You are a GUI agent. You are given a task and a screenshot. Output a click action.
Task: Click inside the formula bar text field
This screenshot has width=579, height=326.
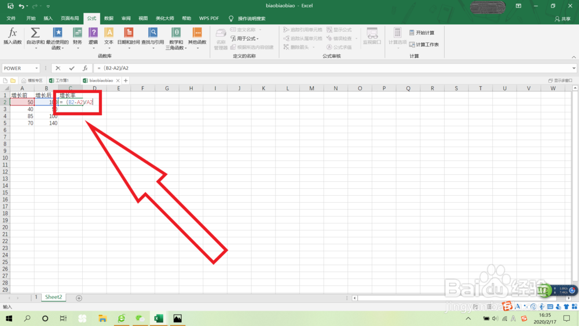[x=332, y=68]
